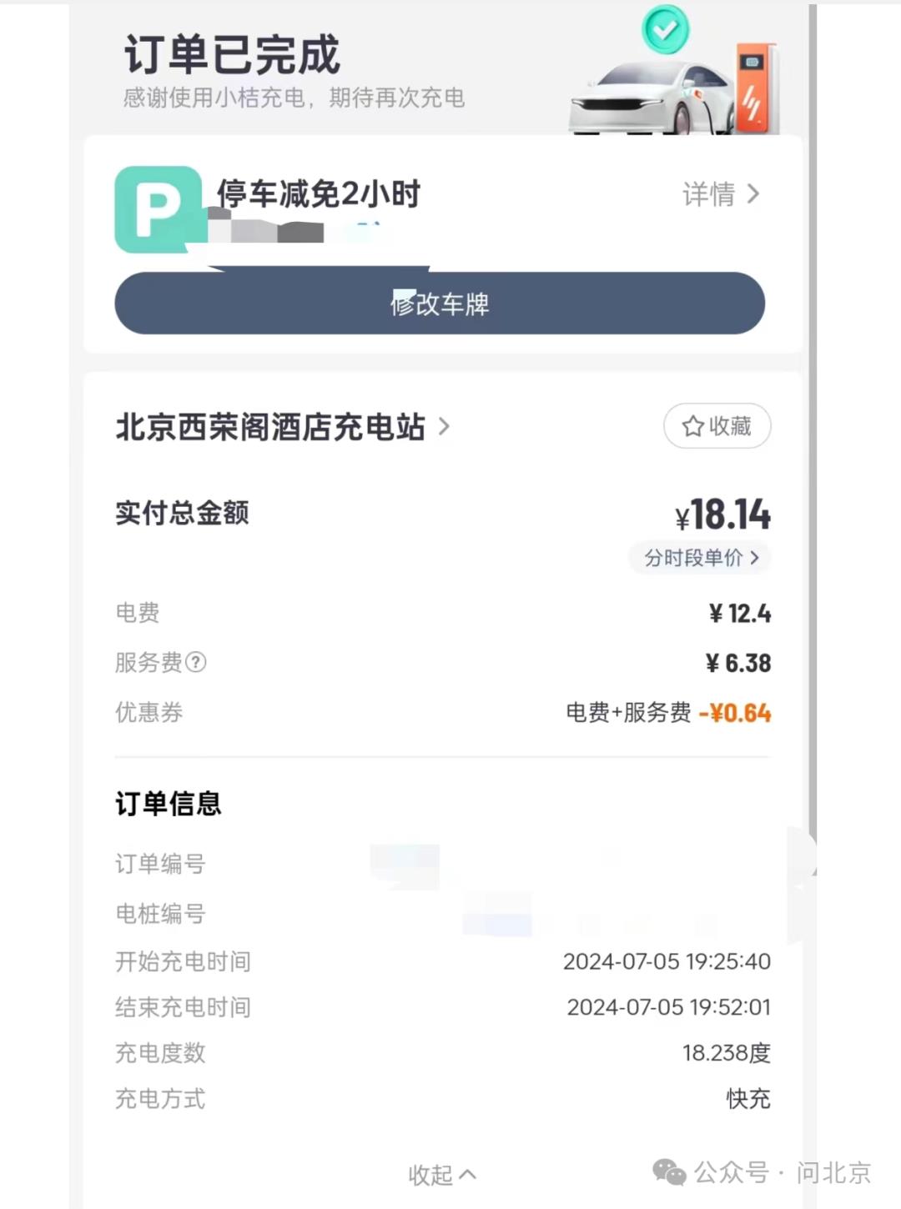Open 北京西荣阁酒店充电站 station page
Viewport: 901px width, 1209px height.
tap(282, 427)
